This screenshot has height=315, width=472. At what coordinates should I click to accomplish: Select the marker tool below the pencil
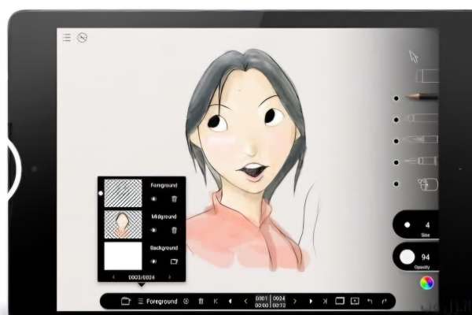pyautogui.click(x=422, y=118)
